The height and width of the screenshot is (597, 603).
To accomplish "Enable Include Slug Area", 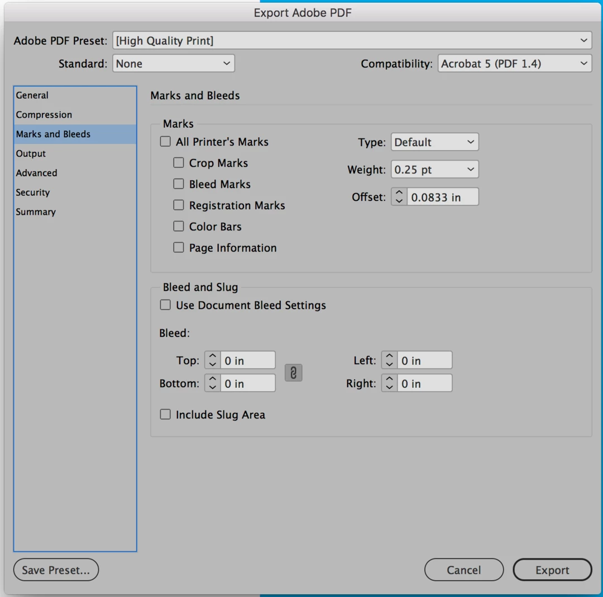I will click(165, 415).
